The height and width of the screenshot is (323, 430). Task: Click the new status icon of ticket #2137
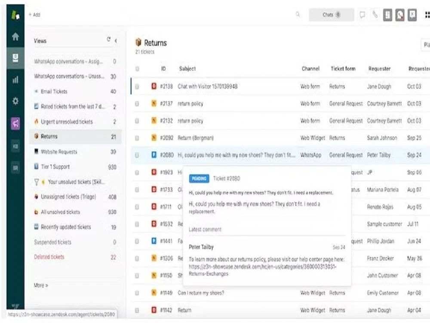(154, 103)
